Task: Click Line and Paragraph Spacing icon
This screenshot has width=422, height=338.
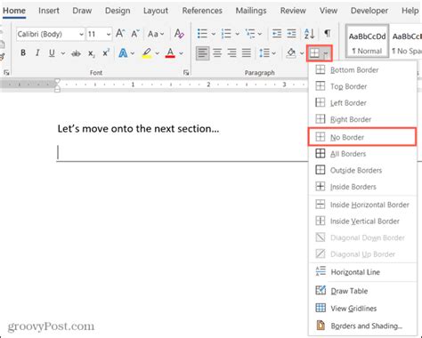Action: click(264, 53)
